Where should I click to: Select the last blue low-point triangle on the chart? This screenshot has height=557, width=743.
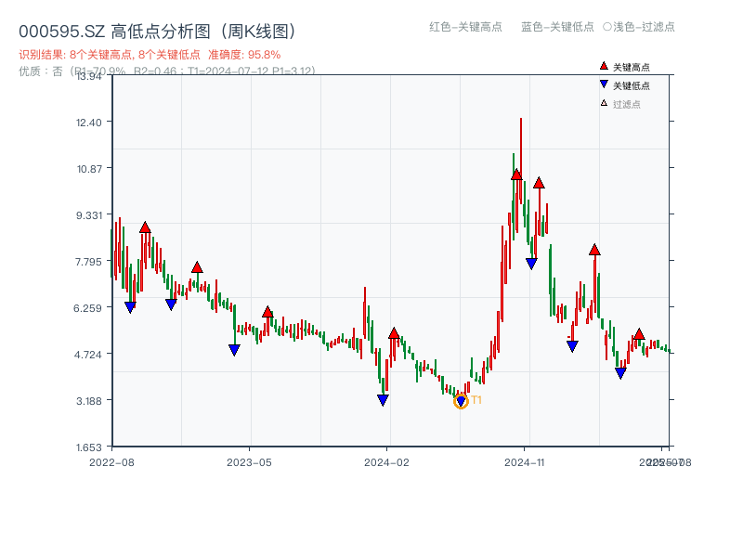tap(620, 373)
